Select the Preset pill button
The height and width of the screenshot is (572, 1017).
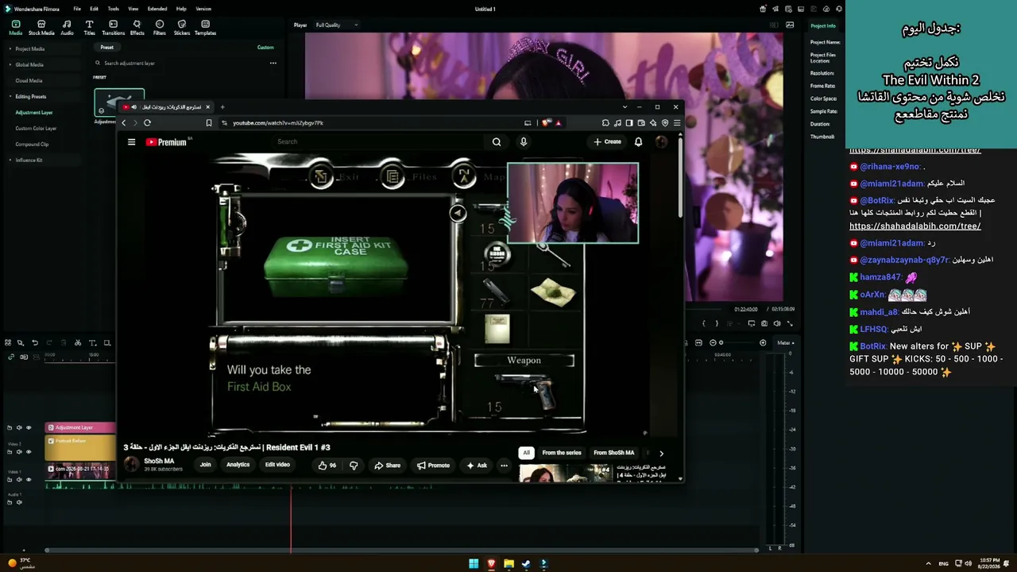point(106,47)
